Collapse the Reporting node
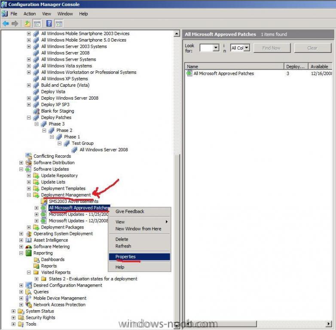This screenshot has height=330, width=336. click(x=21, y=253)
